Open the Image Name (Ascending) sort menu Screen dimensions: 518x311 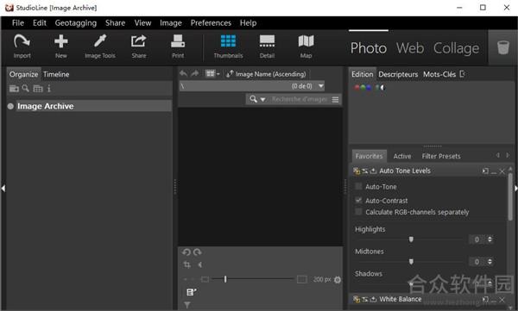click(266, 74)
